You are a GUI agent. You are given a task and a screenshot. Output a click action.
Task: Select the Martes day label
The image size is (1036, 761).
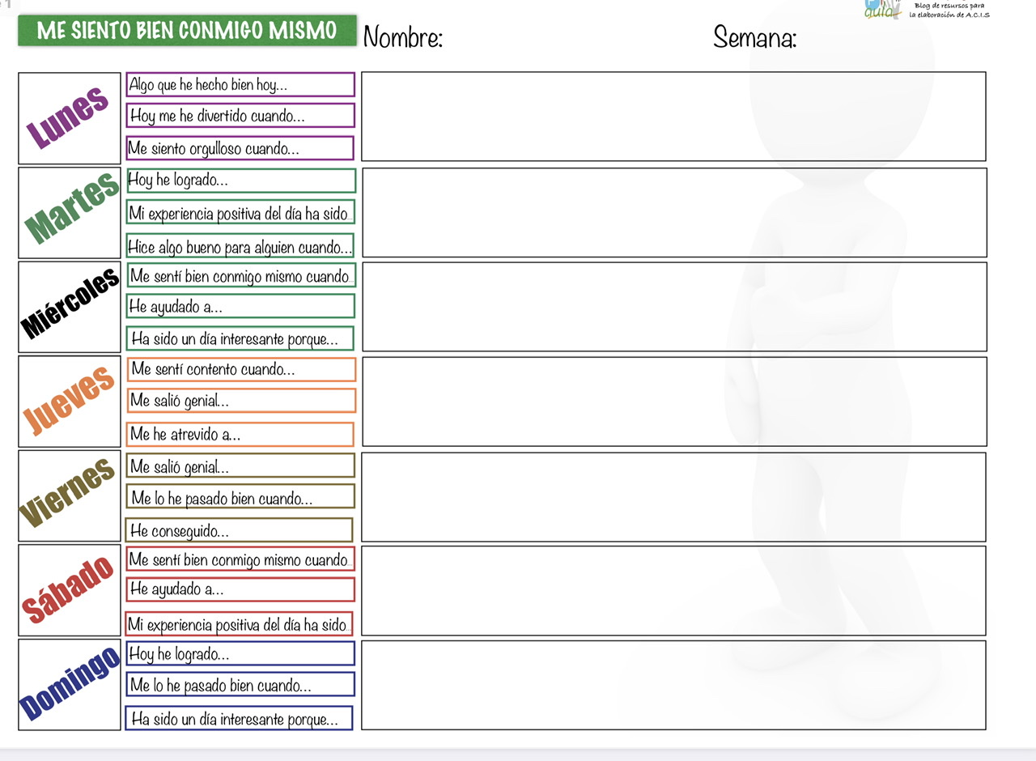pyautogui.click(x=70, y=212)
